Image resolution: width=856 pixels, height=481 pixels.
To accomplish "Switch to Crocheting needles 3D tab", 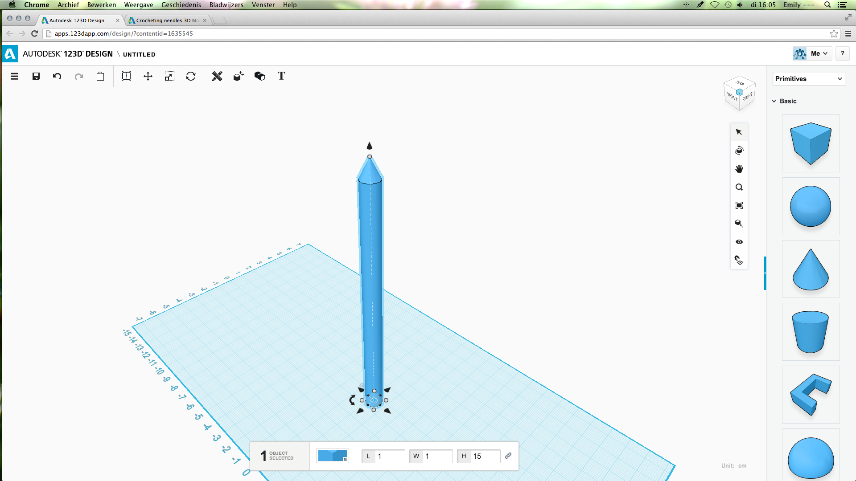I will [167, 20].
